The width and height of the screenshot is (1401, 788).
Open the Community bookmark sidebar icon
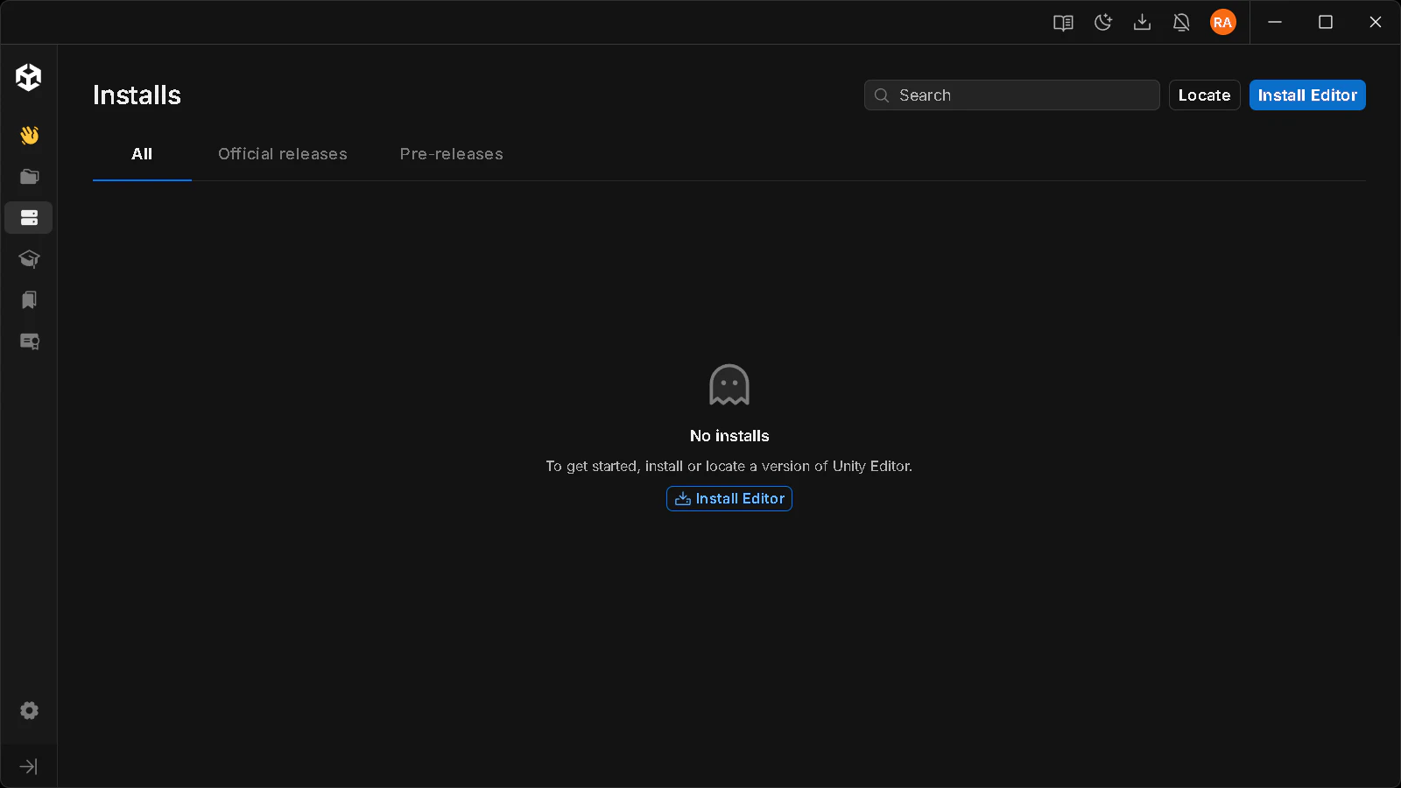29,300
